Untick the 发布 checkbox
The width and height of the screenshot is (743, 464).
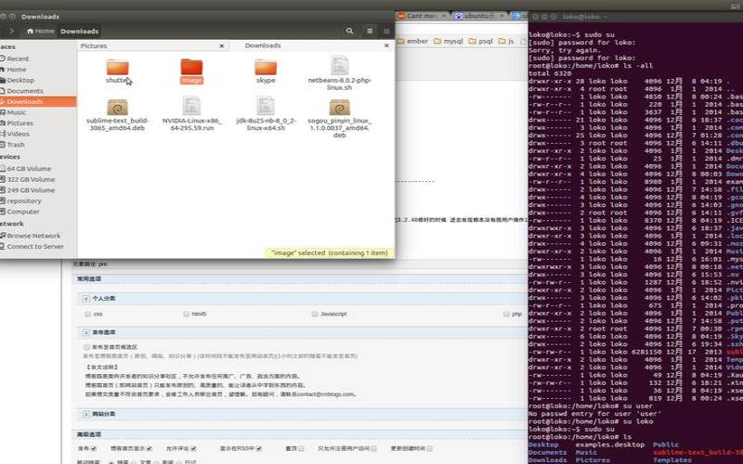(94, 448)
